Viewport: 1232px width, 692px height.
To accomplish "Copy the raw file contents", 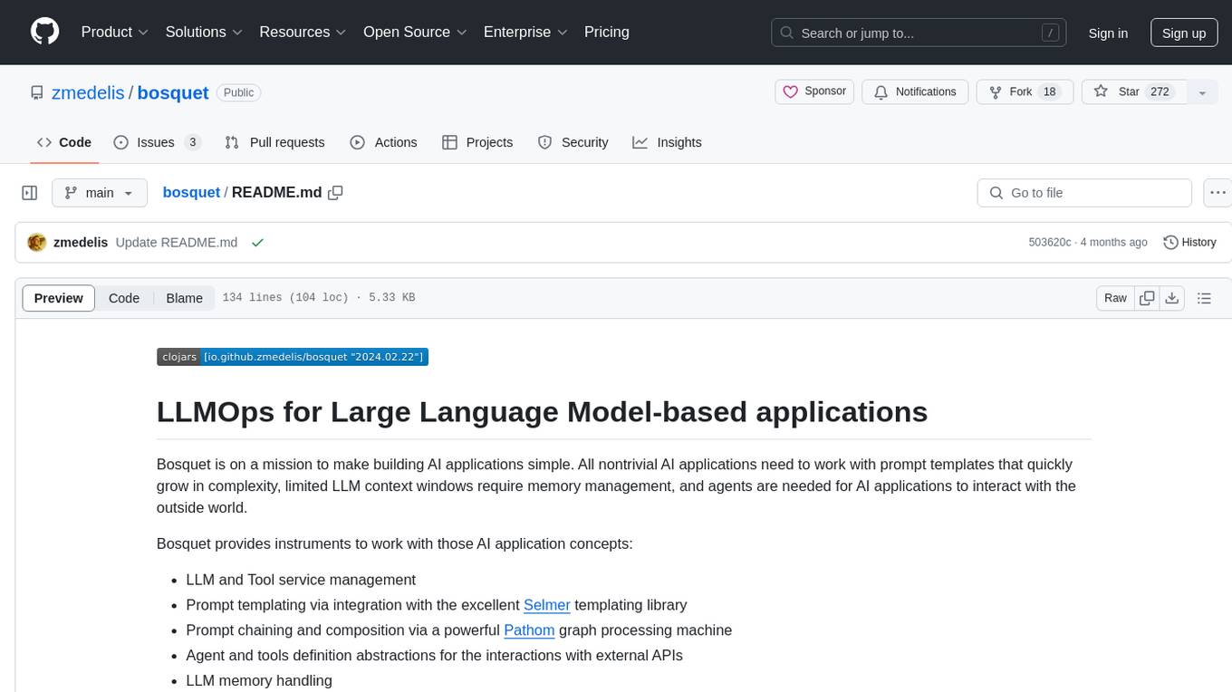I will (x=1147, y=298).
